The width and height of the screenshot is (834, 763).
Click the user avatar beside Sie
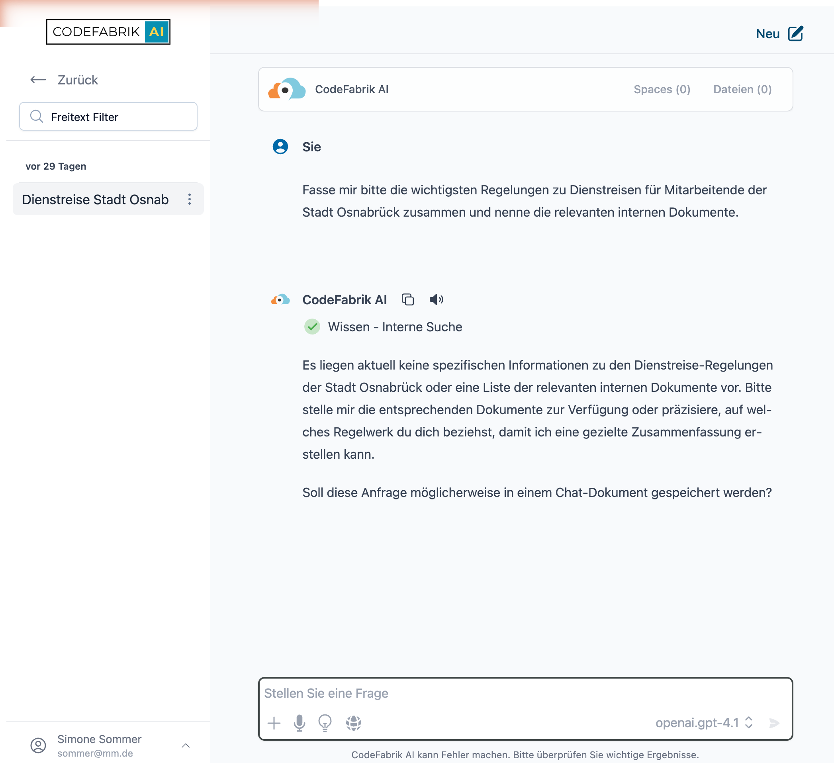point(280,147)
